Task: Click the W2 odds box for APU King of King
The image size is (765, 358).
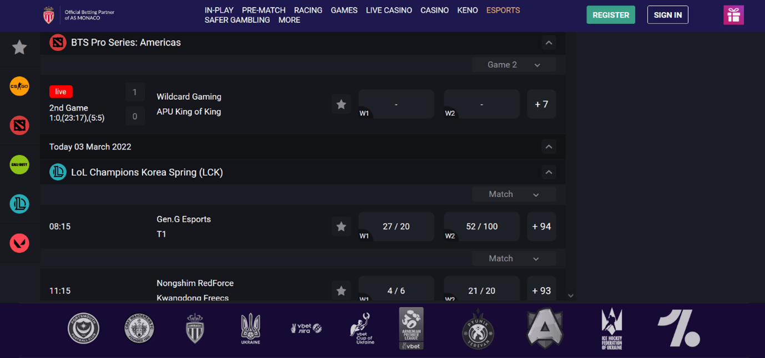Action: pos(482,104)
